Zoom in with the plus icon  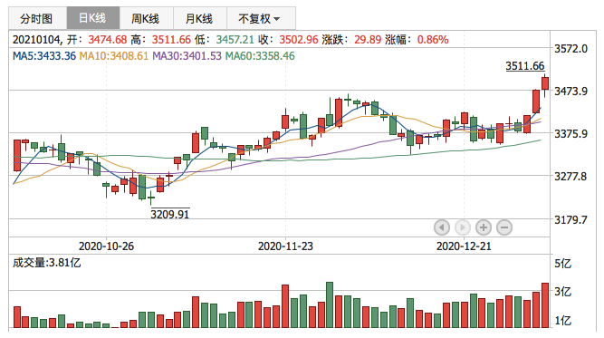click(x=484, y=227)
